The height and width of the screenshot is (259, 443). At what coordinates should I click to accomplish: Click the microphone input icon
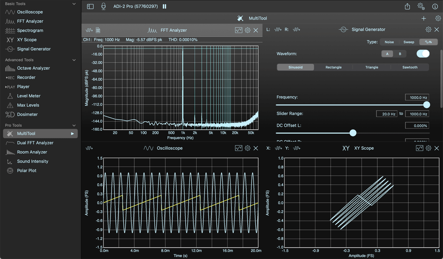point(103,6)
